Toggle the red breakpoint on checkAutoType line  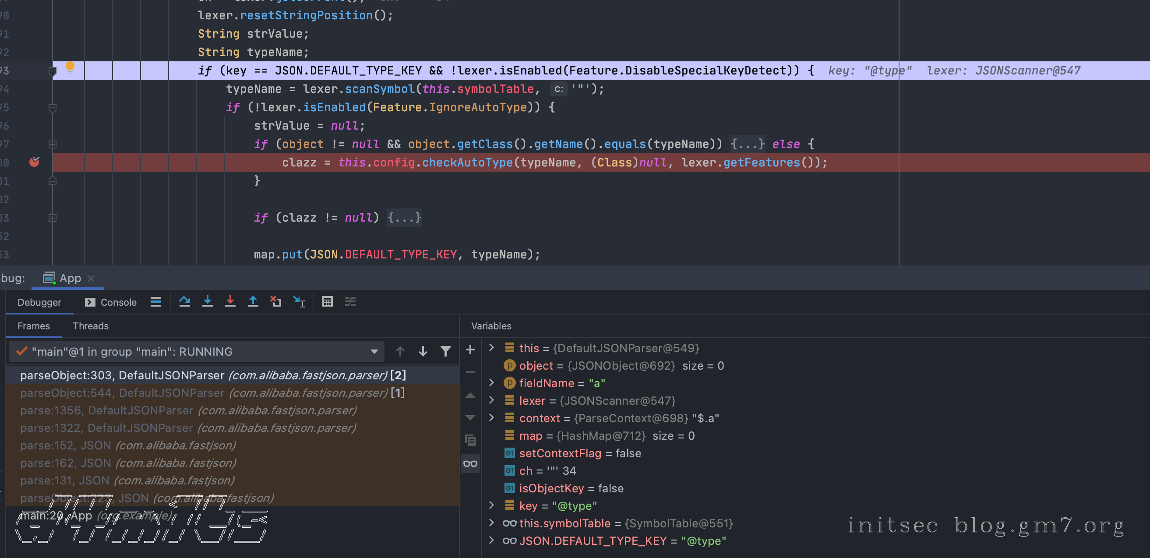point(34,162)
